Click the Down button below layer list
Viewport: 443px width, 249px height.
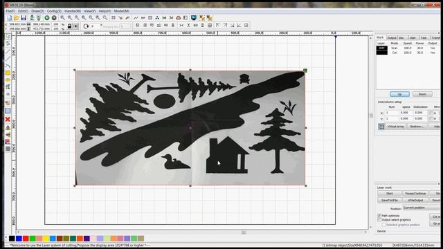(x=422, y=94)
